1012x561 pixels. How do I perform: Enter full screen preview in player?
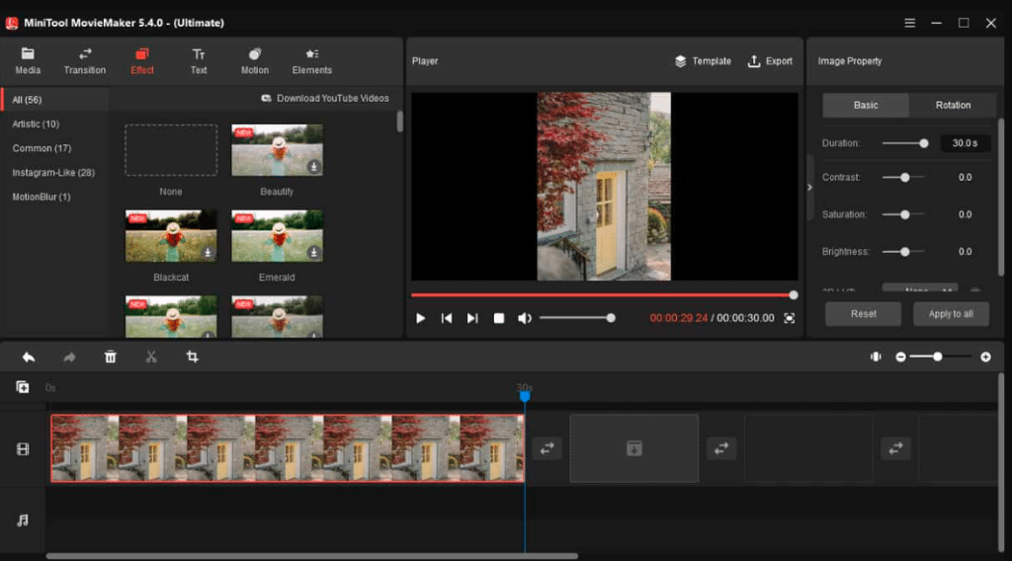[789, 318]
